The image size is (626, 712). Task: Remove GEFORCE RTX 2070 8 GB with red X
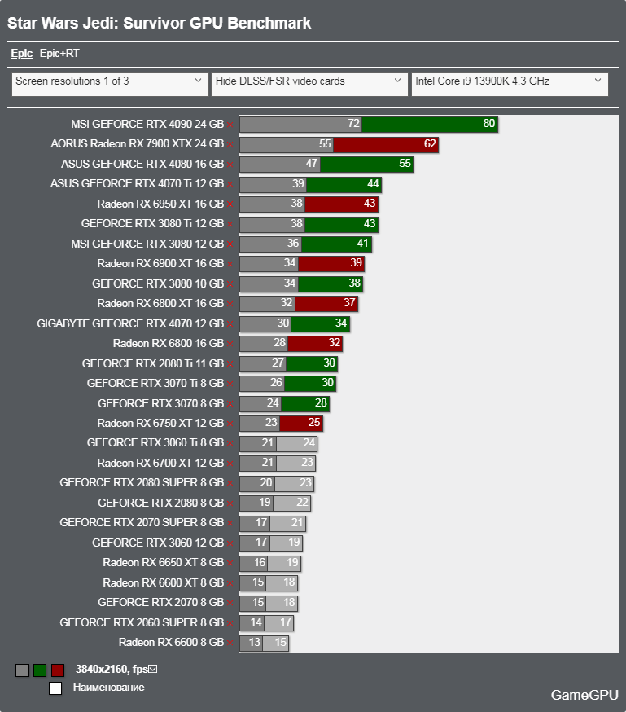pyautogui.click(x=230, y=604)
